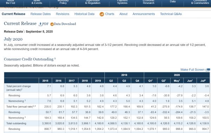Open the Release Dates tab

coord(40,14)
